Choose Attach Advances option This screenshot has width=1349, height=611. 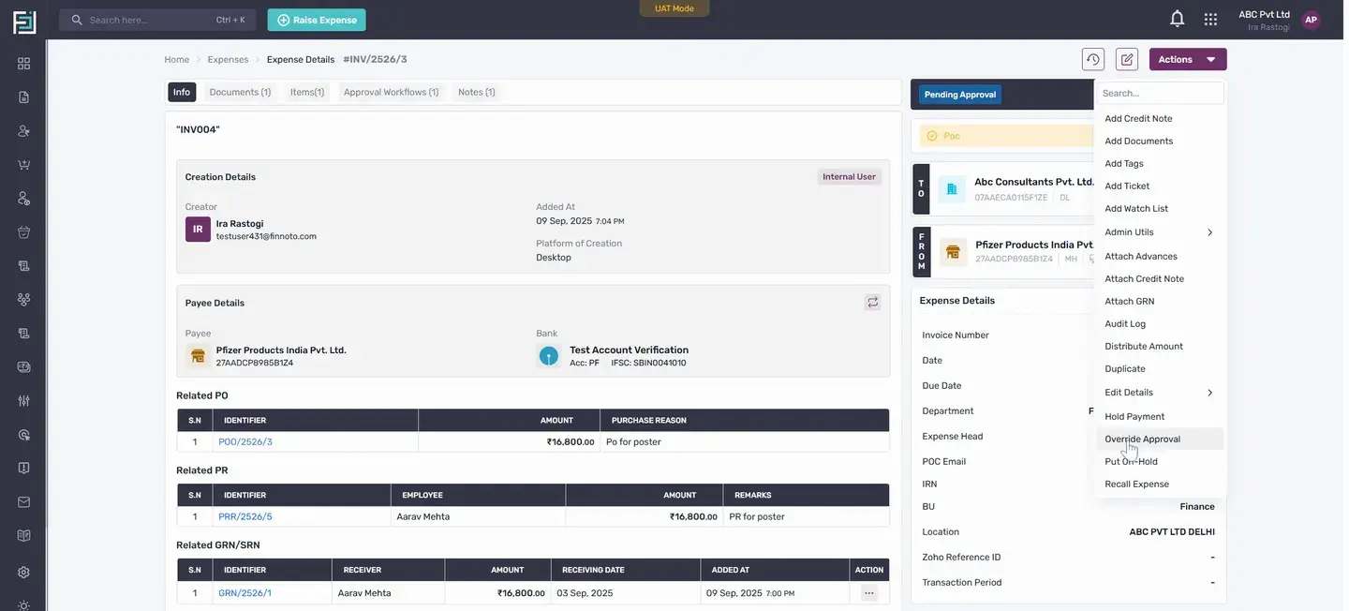[x=1160, y=257]
